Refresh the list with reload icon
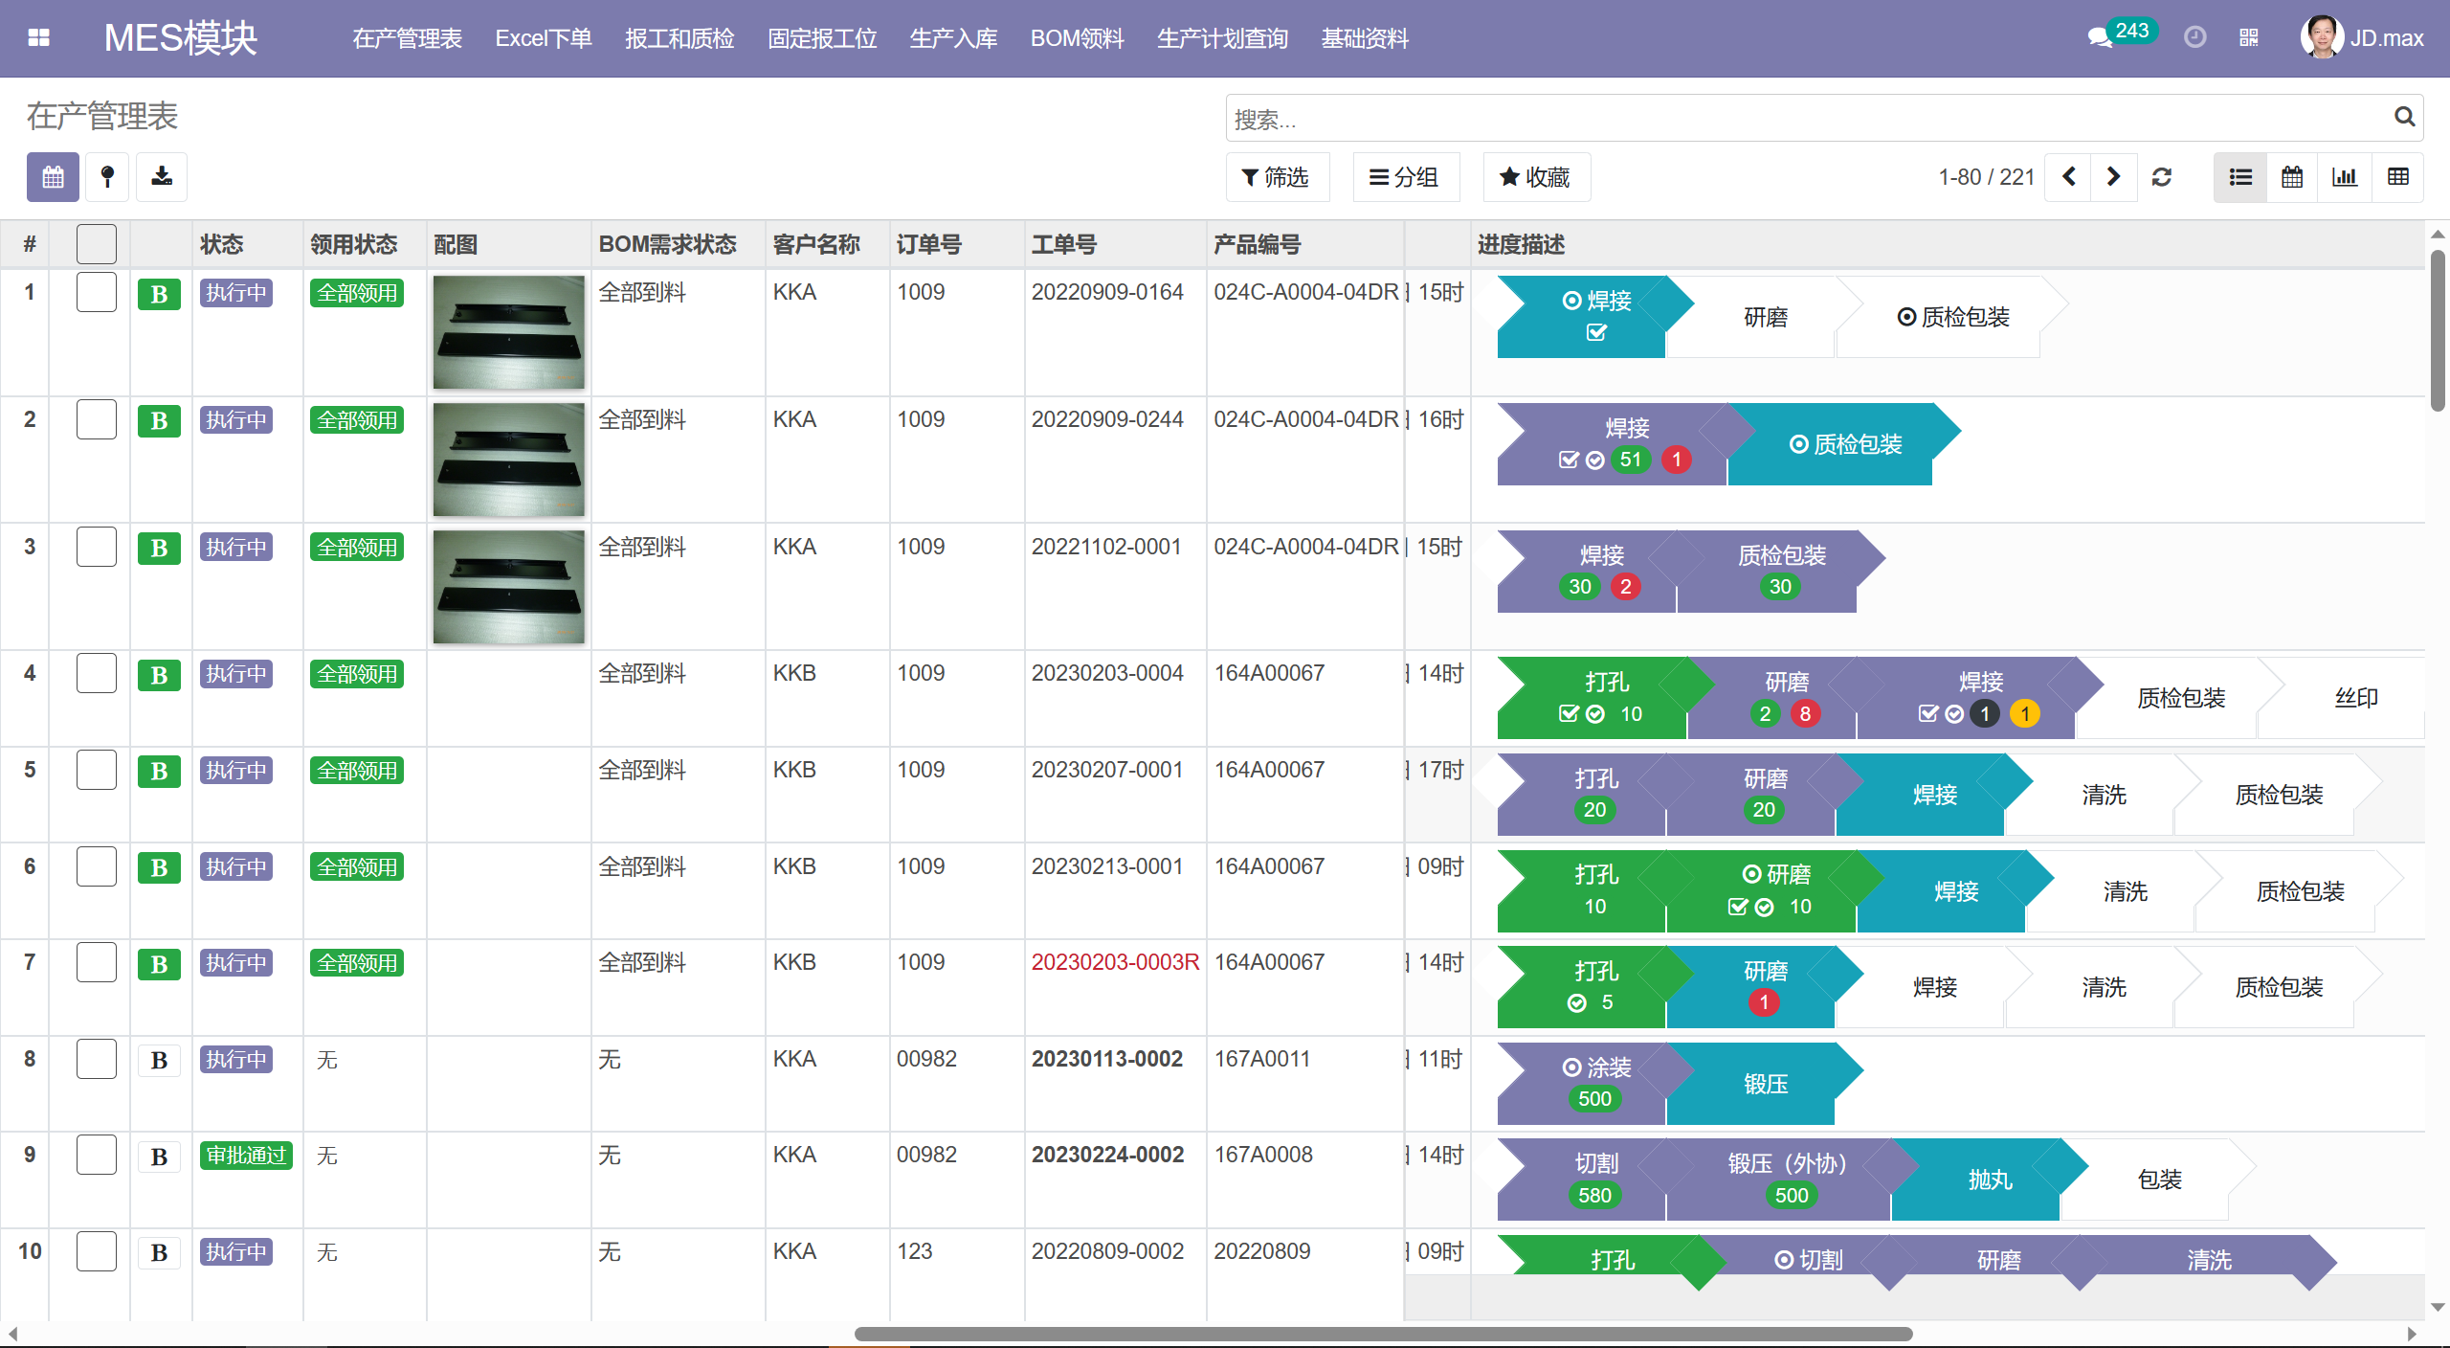Screen dimensions: 2450x1348 pyautogui.click(x=2162, y=177)
